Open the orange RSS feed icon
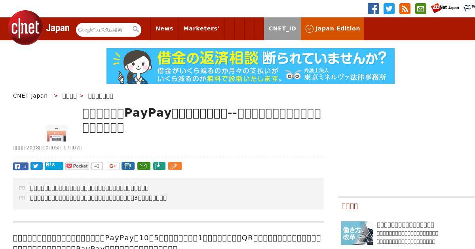 coord(405,9)
